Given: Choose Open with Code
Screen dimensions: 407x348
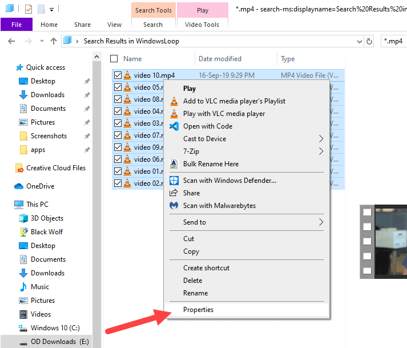Looking at the screenshot, I should click(247, 126).
